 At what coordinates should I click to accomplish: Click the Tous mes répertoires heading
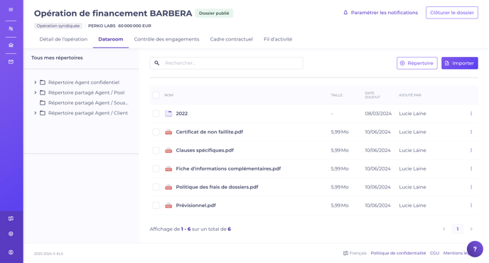tap(57, 58)
